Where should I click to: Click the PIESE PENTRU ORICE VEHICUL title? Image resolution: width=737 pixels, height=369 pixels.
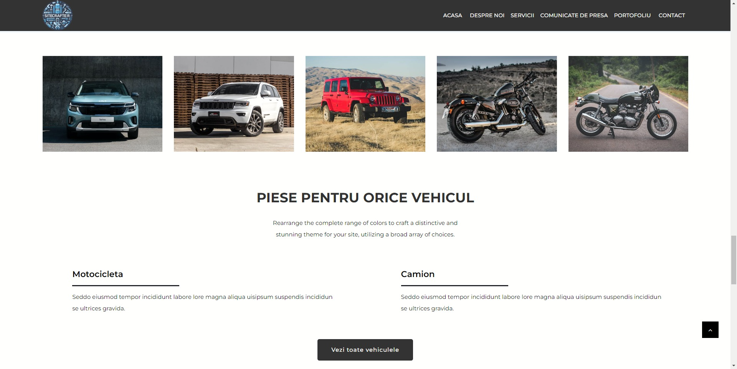[x=365, y=198]
